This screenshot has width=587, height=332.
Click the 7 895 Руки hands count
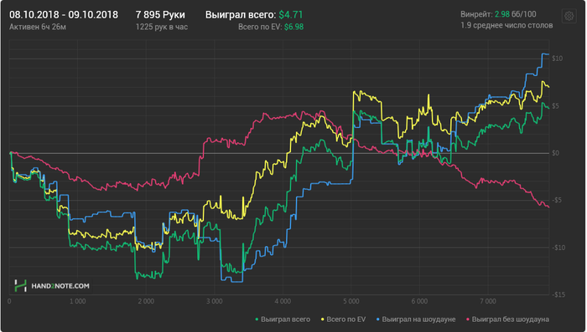[x=160, y=14]
